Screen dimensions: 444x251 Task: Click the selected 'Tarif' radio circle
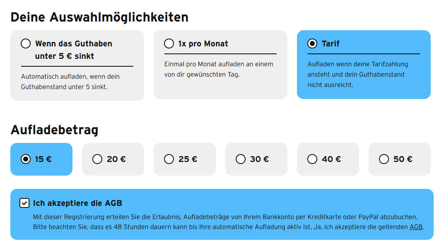pyautogui.click(x=312, y=43)
